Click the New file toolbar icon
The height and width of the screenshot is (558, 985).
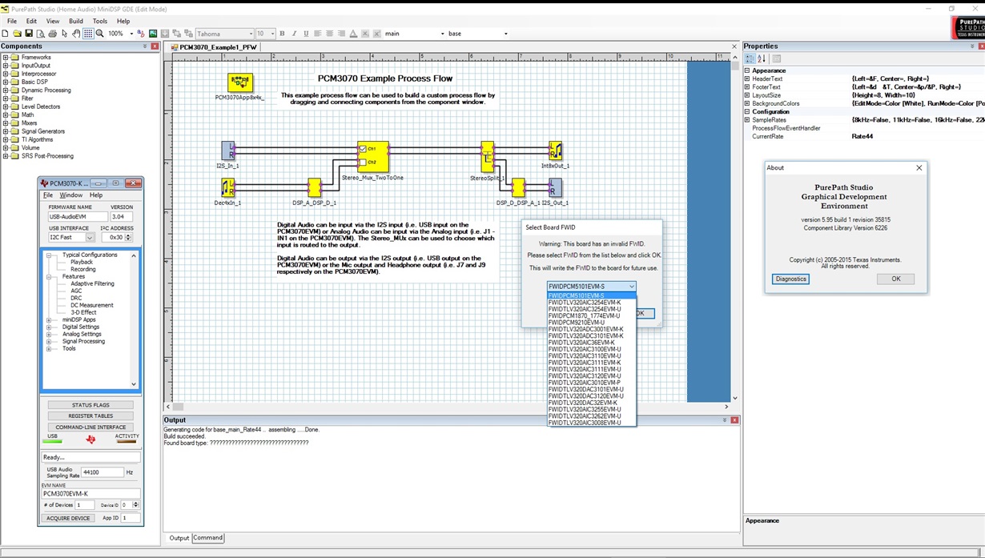pos(5,34)
